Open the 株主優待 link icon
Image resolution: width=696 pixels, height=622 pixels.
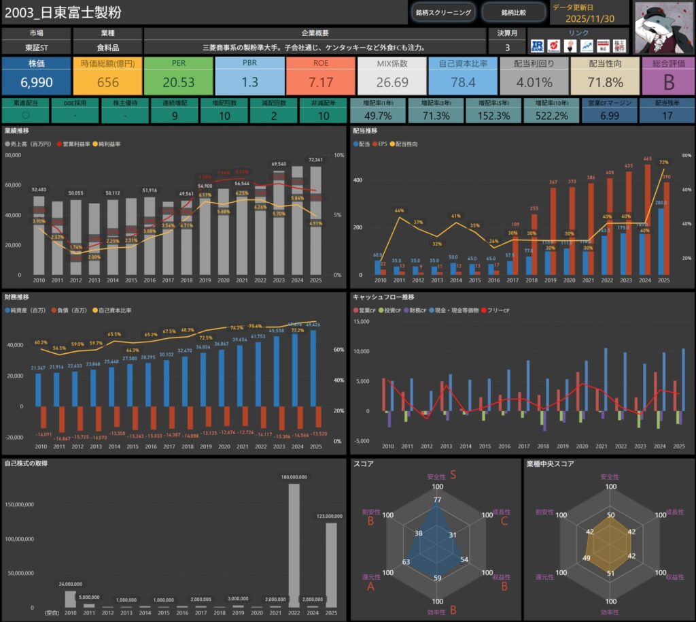619,46
